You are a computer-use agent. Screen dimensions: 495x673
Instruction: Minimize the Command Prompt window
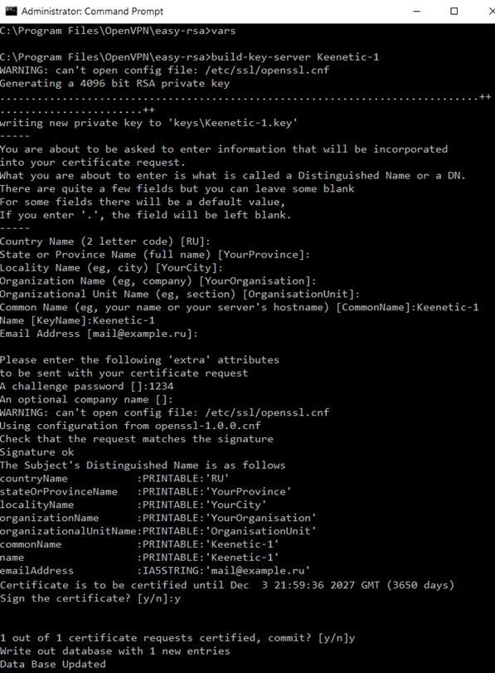pos(416,11)
